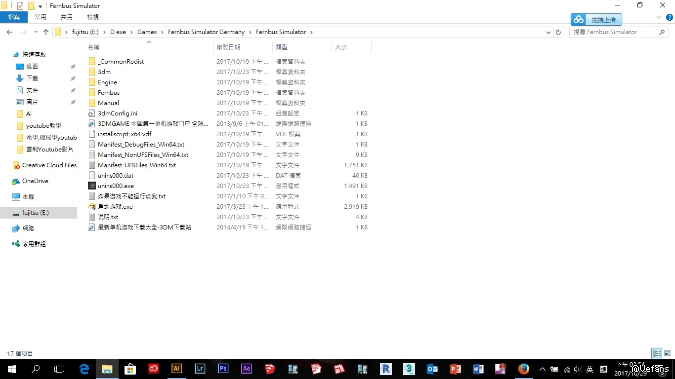Select Manifest_DebugFiles_Win64.txt file

click(141, 145)
